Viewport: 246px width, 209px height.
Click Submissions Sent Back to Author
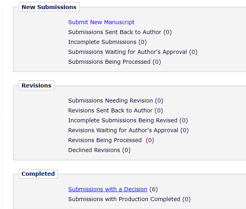(x=115, y=32)
